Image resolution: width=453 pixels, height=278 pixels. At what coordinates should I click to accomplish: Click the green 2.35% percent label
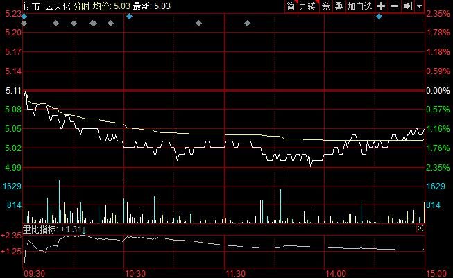coord(438,168)
